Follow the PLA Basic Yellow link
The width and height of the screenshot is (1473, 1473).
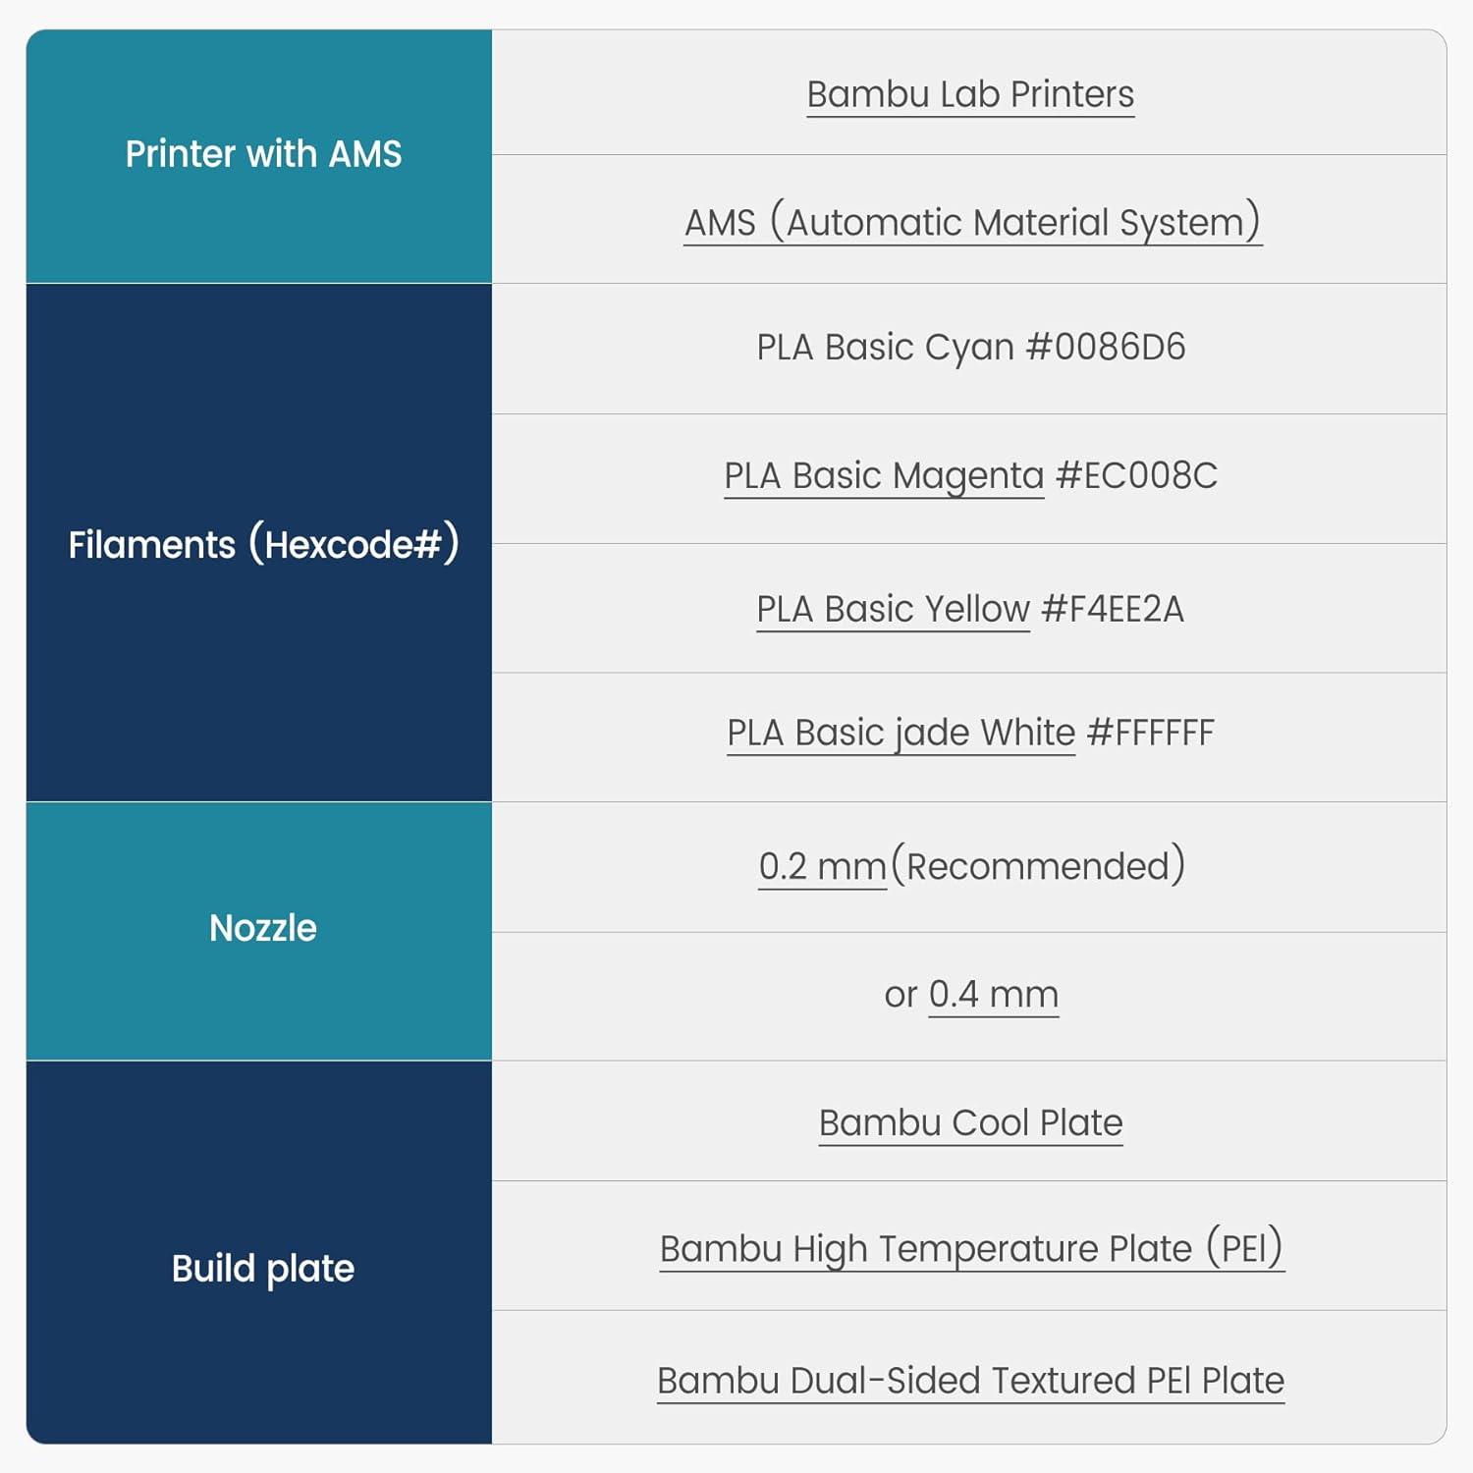(x=892, y=609)
